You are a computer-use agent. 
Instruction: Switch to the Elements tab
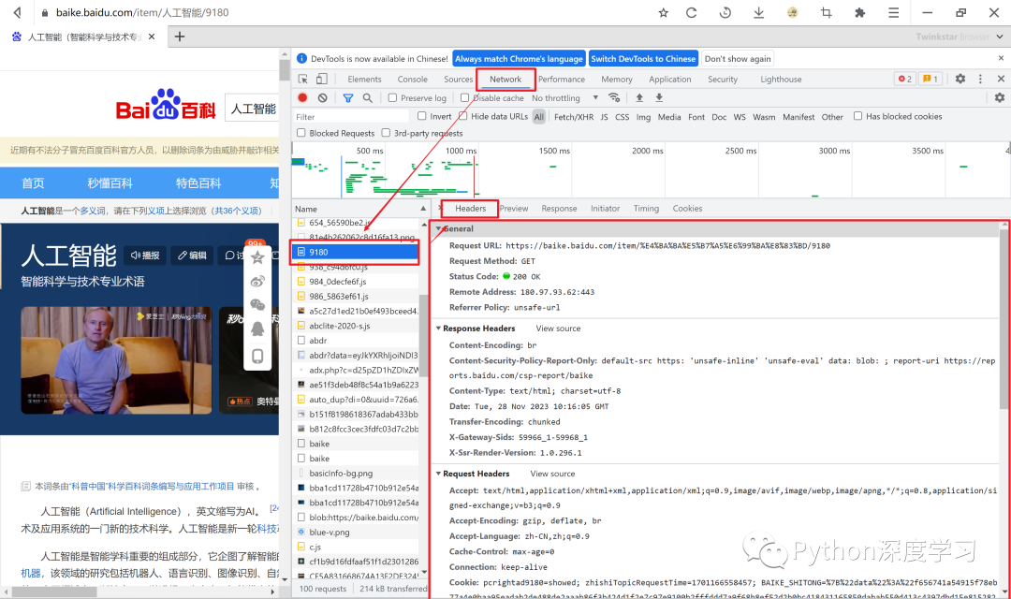(x=364, y=80)
